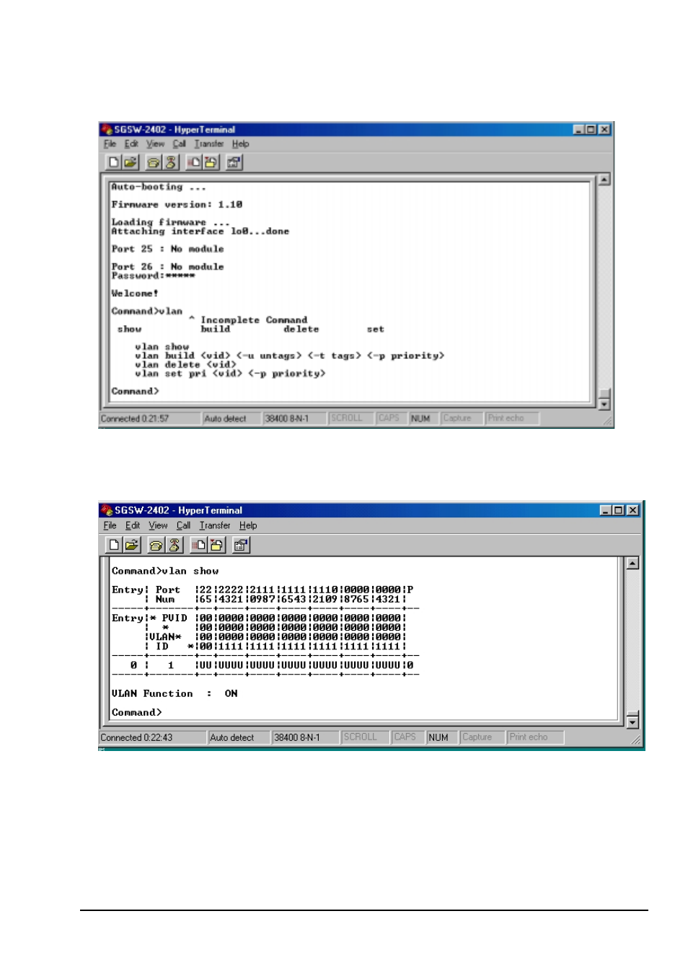Open Transfer menu in upper HyperTerminal window

pyautogui.click(x=208, y=143)
